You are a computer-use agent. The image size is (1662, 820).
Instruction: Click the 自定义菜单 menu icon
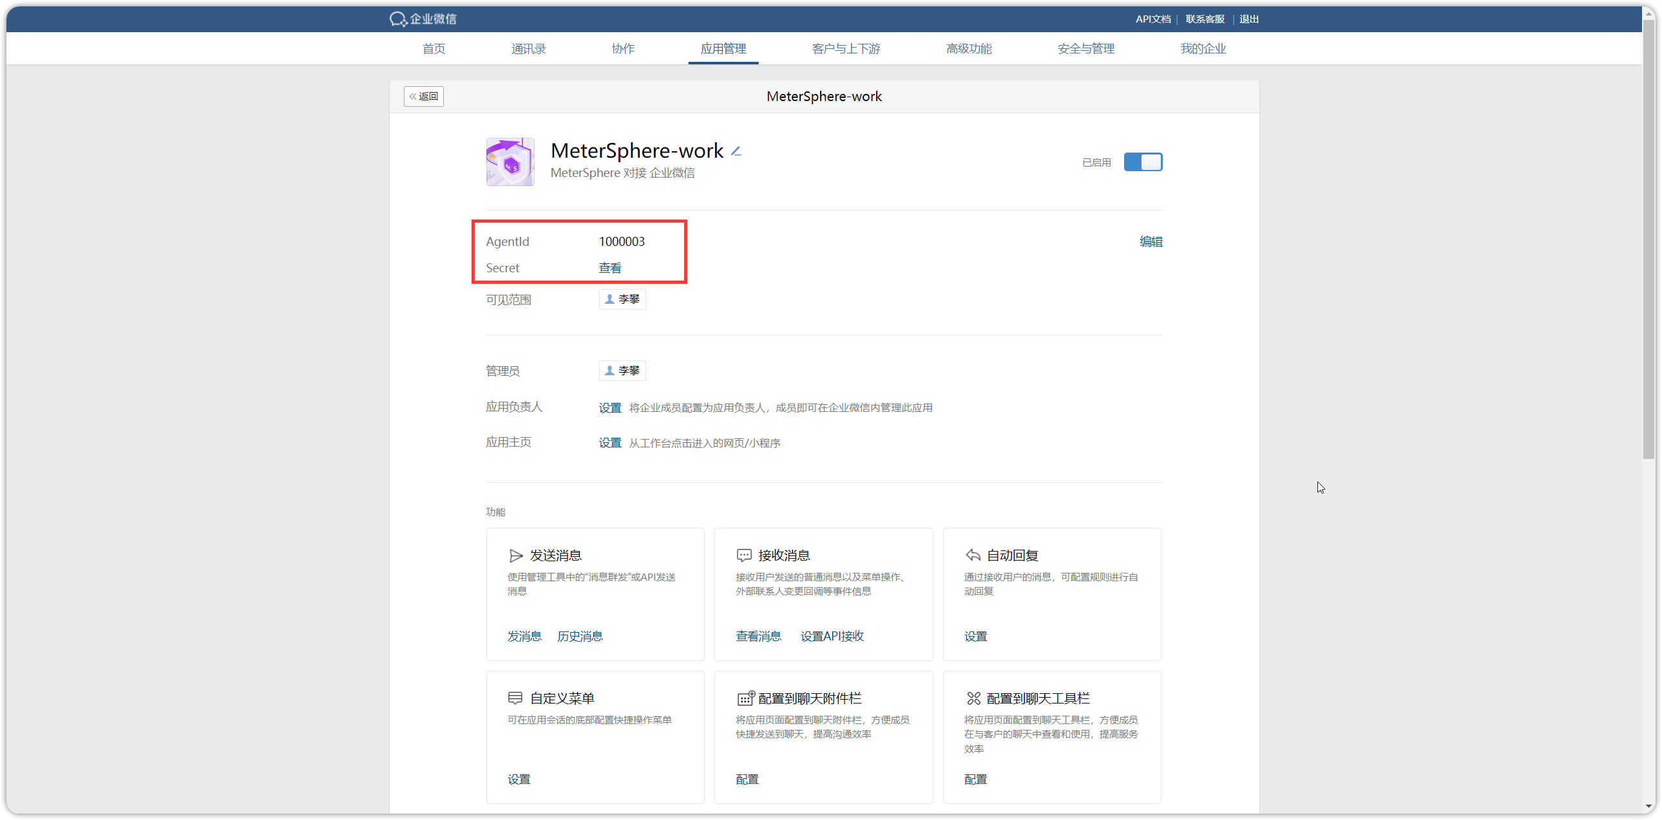coord(515,698)
